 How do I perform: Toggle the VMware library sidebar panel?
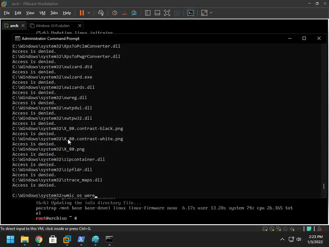click(x=148, y=13)
